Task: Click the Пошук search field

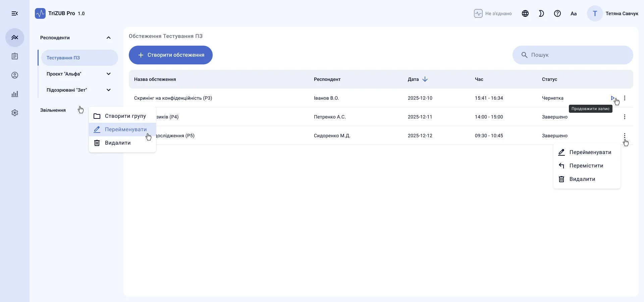Action: point(573,55)
